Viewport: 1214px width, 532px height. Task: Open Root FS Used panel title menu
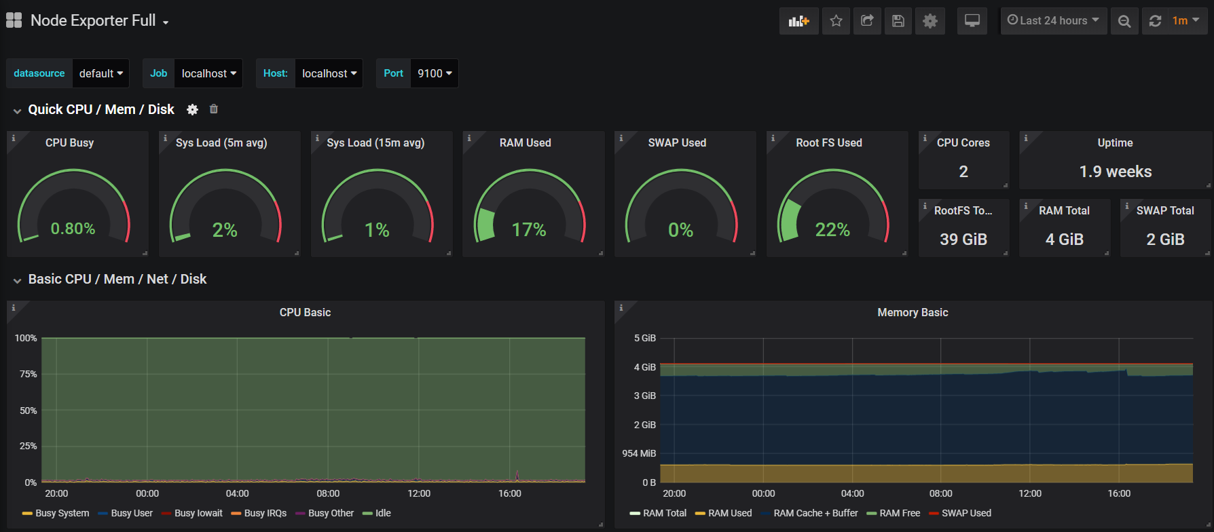[829, 142]
